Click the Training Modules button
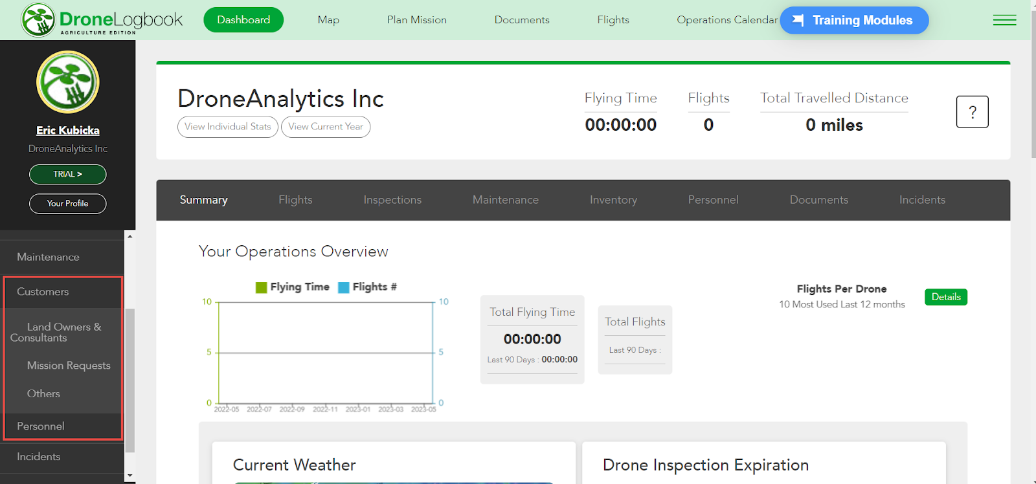 click(x=854, y=20)
